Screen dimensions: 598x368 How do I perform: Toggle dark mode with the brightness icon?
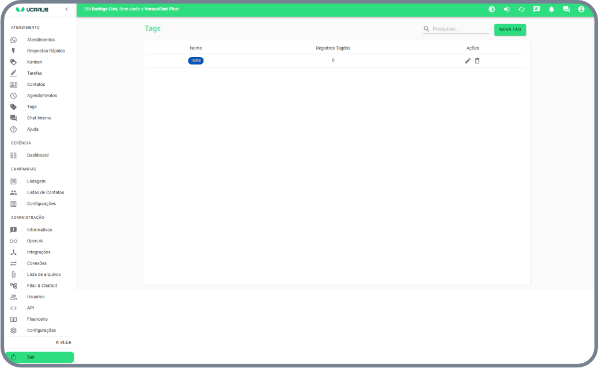[491, 9]
